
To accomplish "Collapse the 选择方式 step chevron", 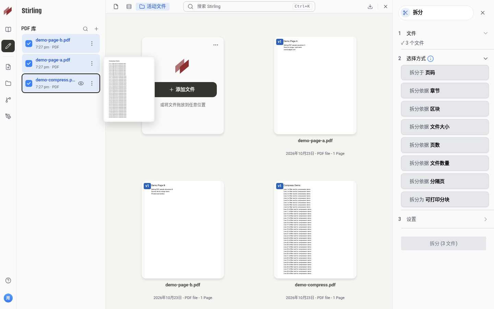I will tap(485, 59).
